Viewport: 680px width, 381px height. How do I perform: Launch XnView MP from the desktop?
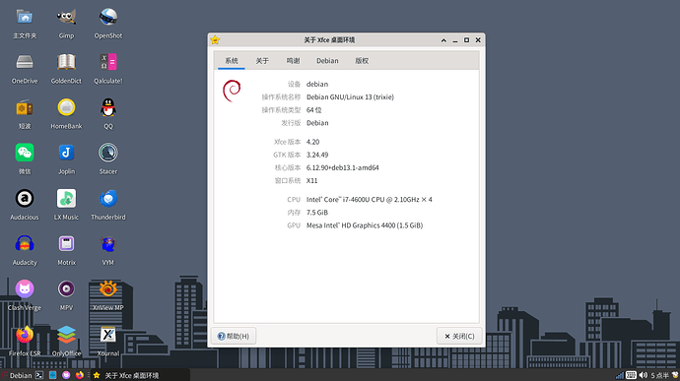(108, 289)
